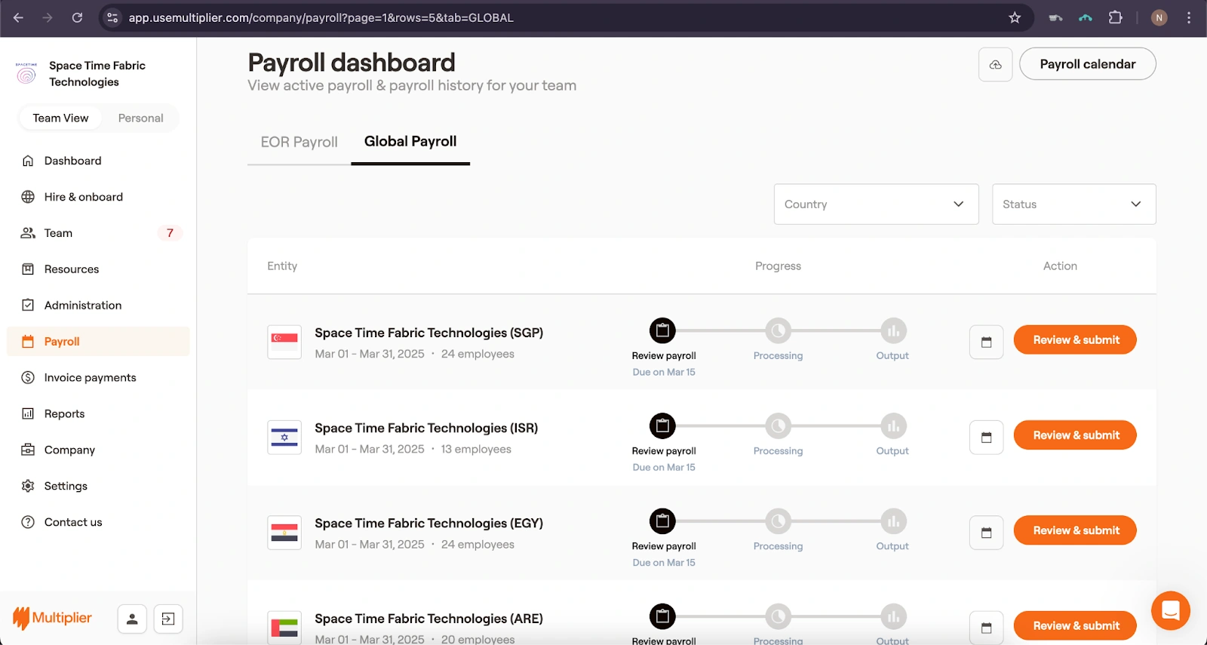Open Reports in sidebar

[x=98, y=413]
